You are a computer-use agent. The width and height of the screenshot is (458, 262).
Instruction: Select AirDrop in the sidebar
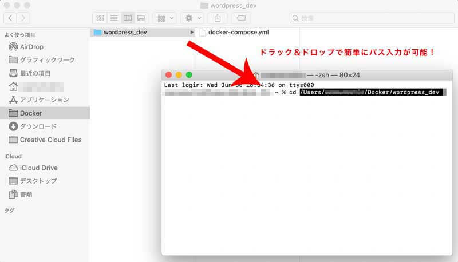(31, 46)
